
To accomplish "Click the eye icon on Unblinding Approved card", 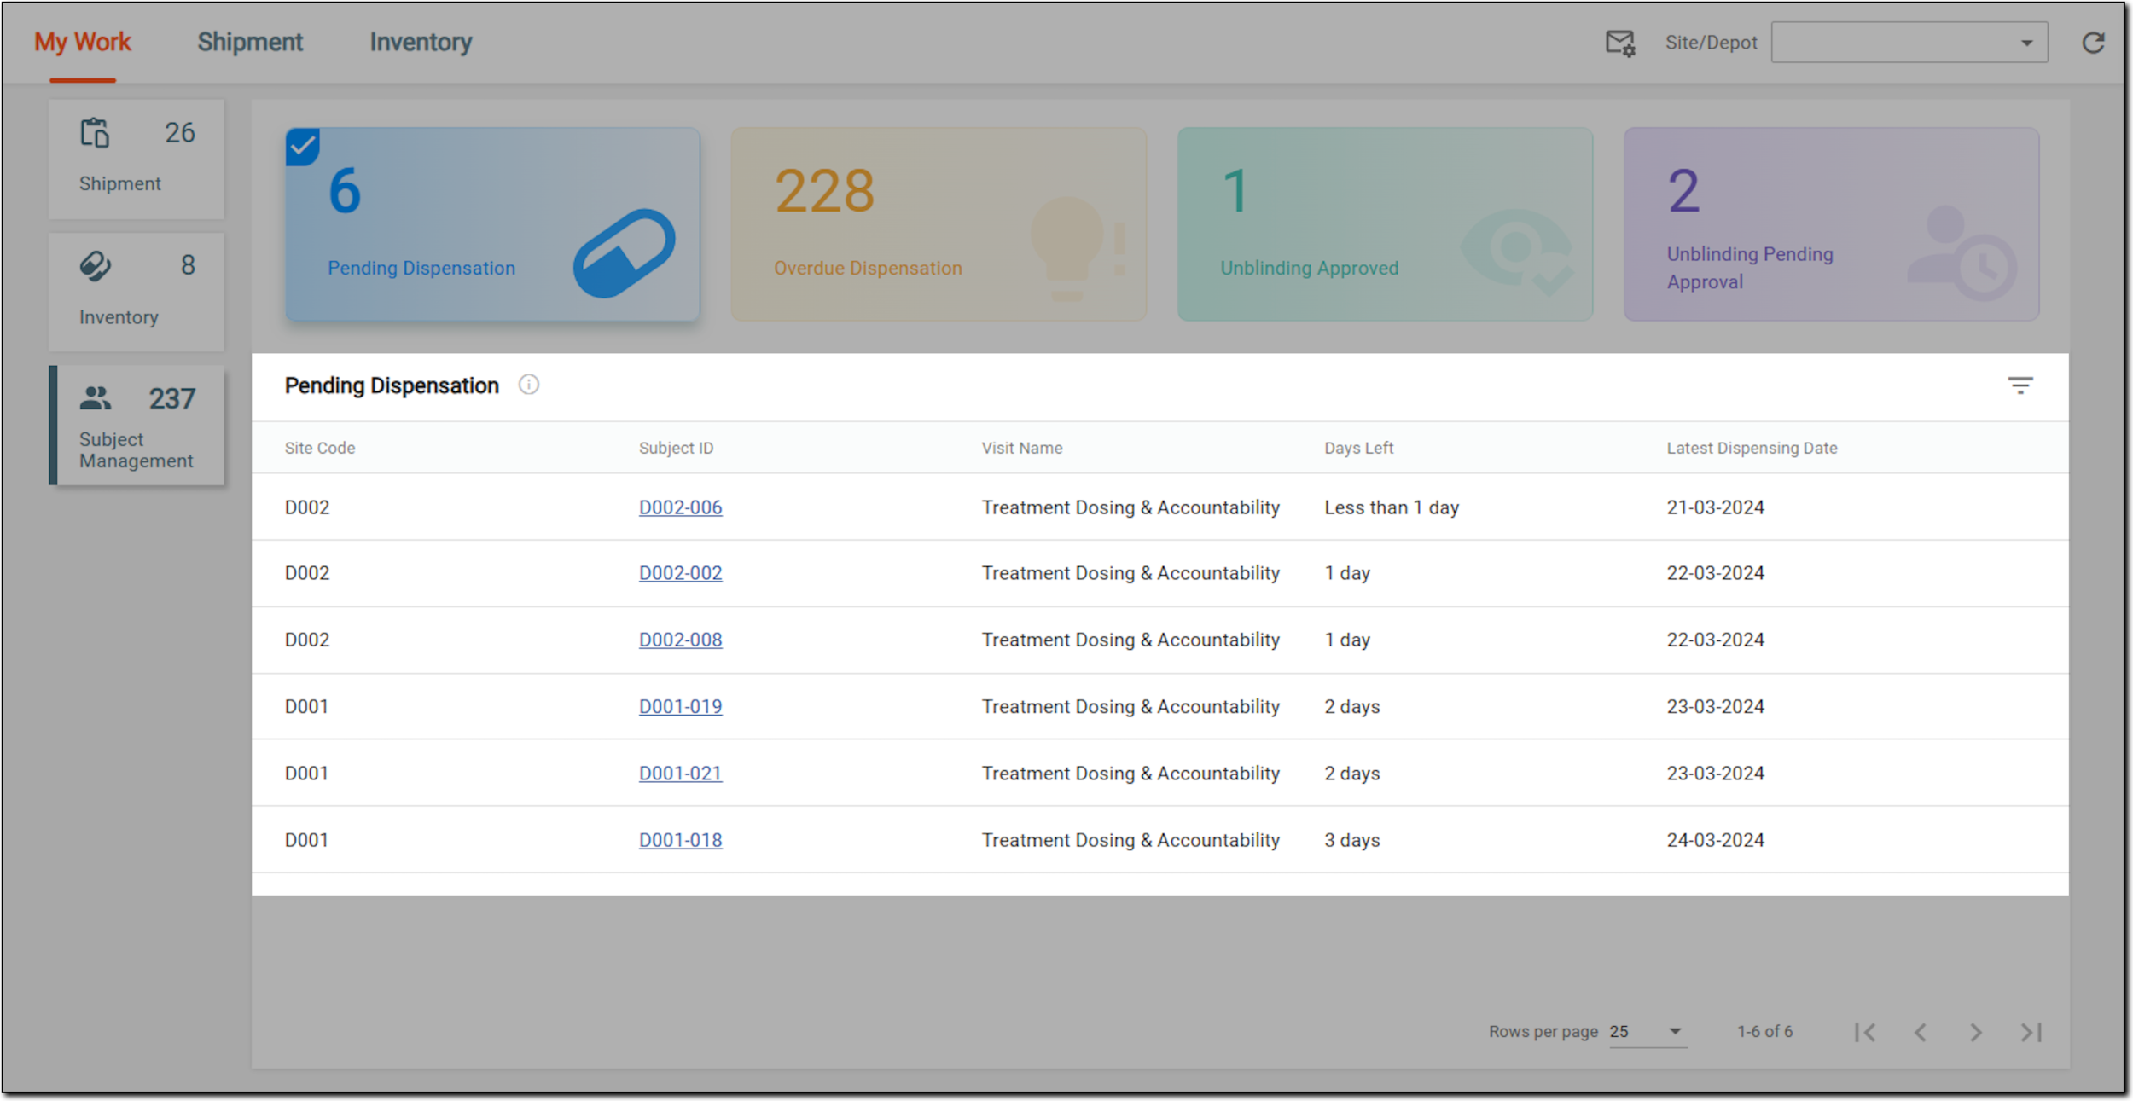I will tap(1517, 252).
